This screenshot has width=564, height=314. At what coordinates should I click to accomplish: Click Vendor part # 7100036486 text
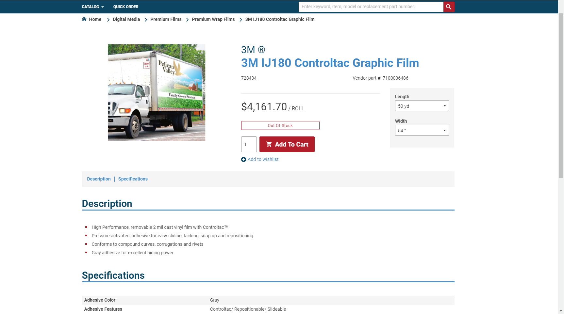click(380, 78)
